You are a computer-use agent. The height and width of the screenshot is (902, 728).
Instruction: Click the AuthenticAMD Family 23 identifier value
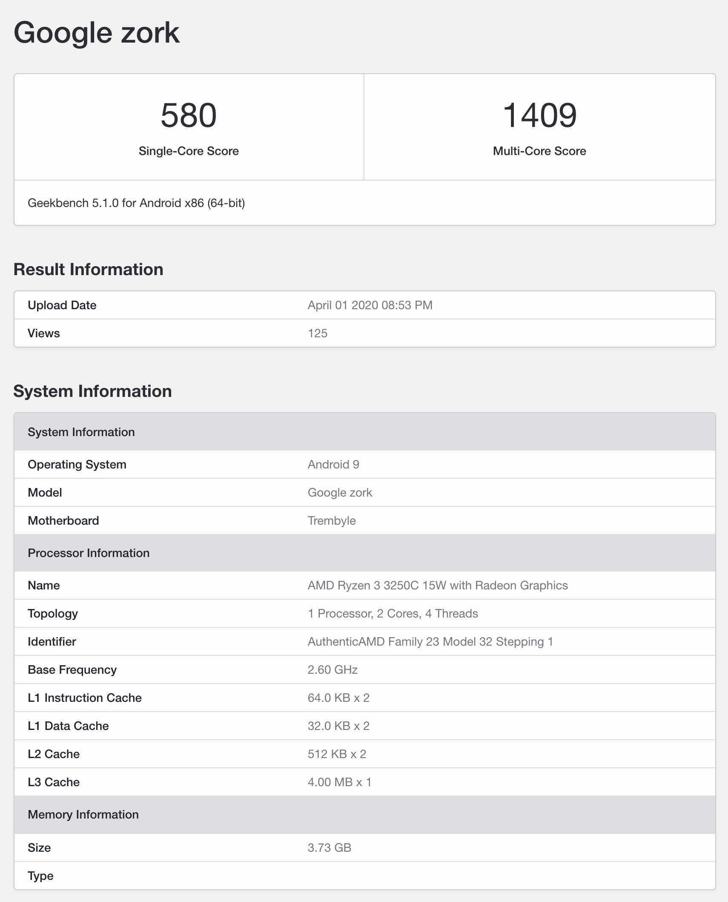(x=430, y=642)
